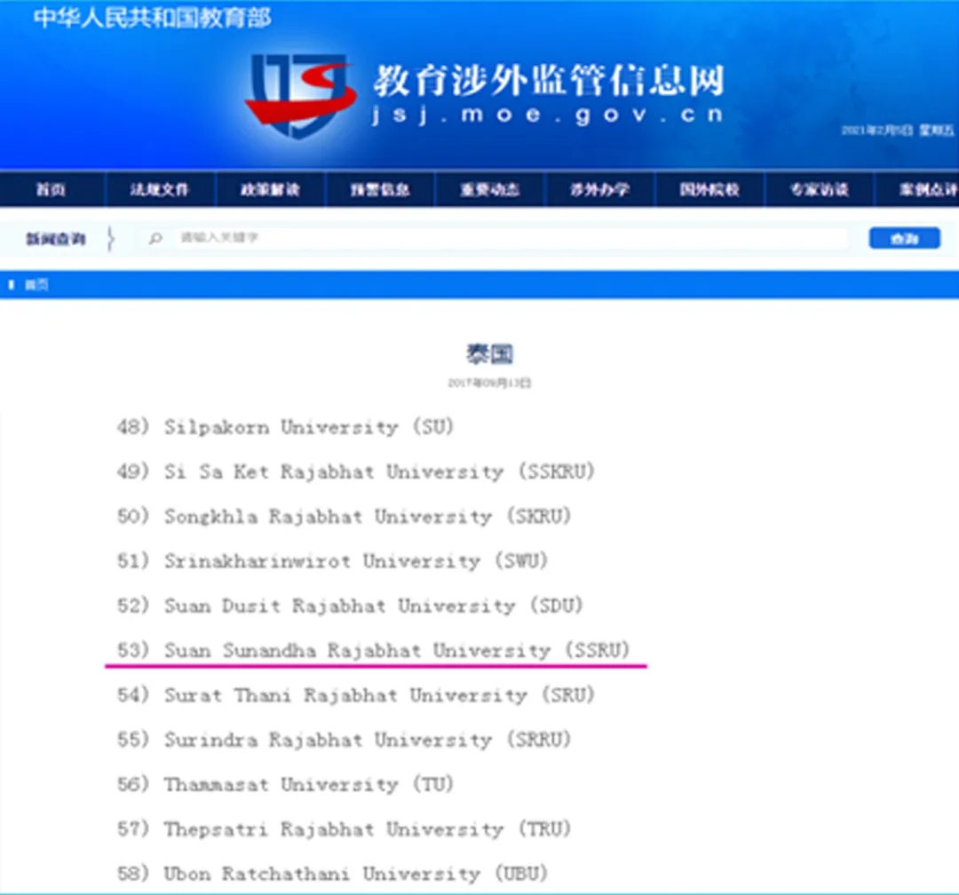Click the 教育涉外监管信息网 site title
Viewport: 959px width, 895px height.
pos(549,80)
